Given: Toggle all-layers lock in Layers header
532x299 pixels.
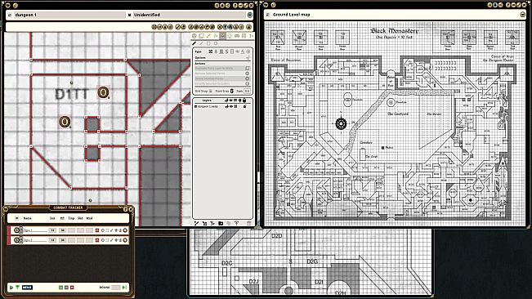Looking at the screenshot, I should pyautogui.click(x=244, y=100).
